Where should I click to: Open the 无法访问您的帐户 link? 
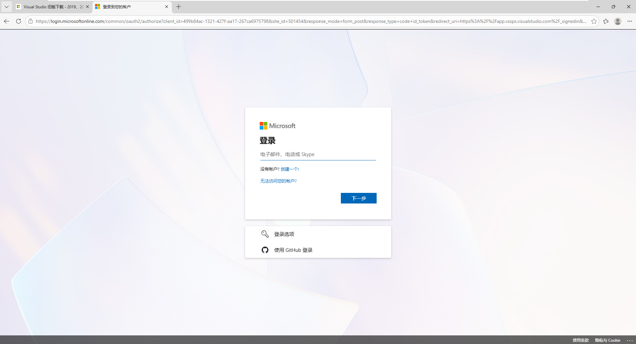pos(278,181)
